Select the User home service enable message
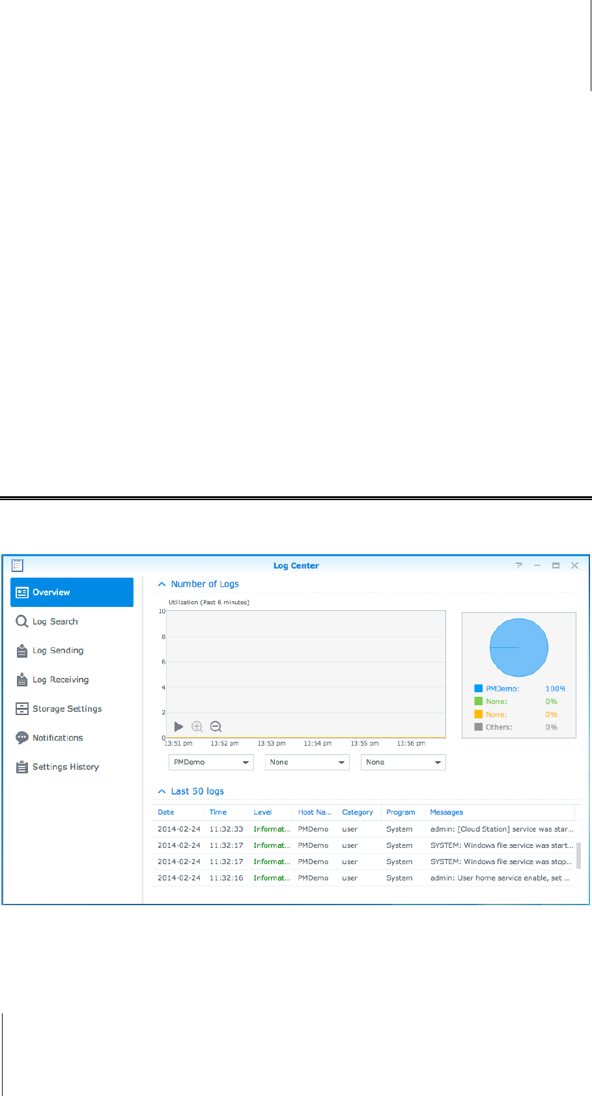The image size is (592, 1096). point(500,878)
